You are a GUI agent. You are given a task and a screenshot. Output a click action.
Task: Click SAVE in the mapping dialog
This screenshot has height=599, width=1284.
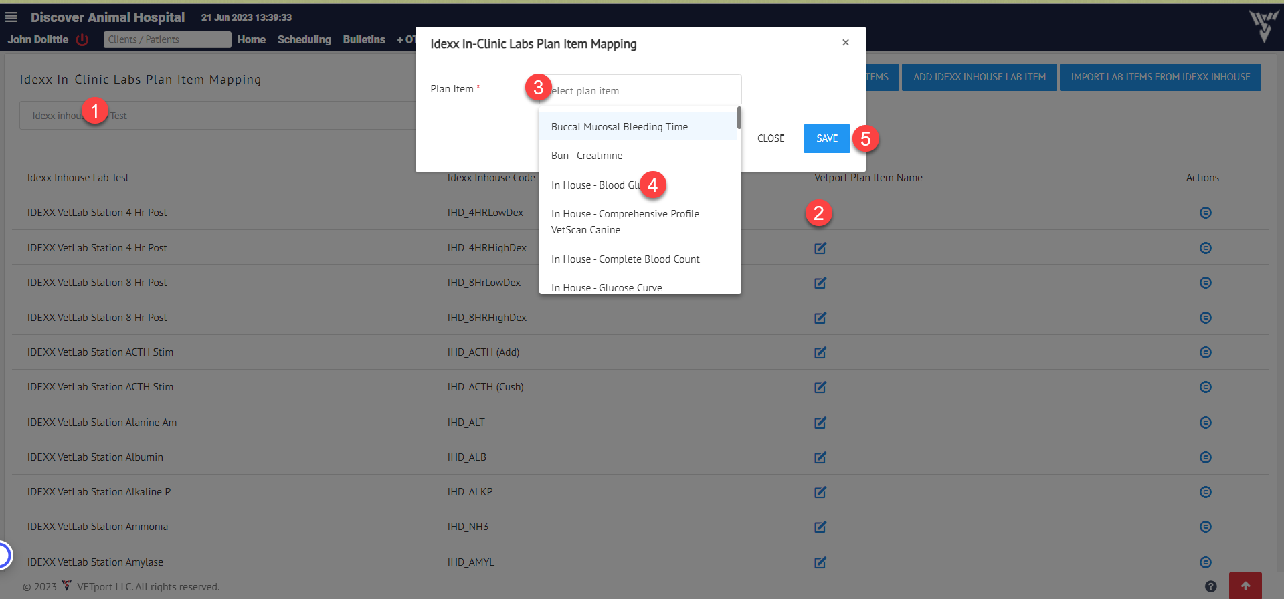[827, 138]
